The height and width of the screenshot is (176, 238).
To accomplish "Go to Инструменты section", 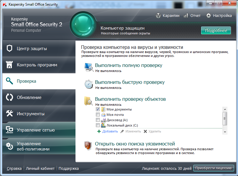I will point(39,113).
